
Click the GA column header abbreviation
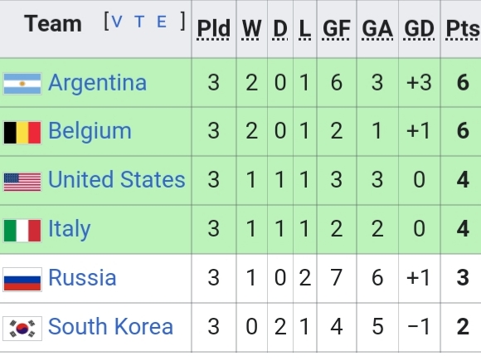tap(377, 29)
